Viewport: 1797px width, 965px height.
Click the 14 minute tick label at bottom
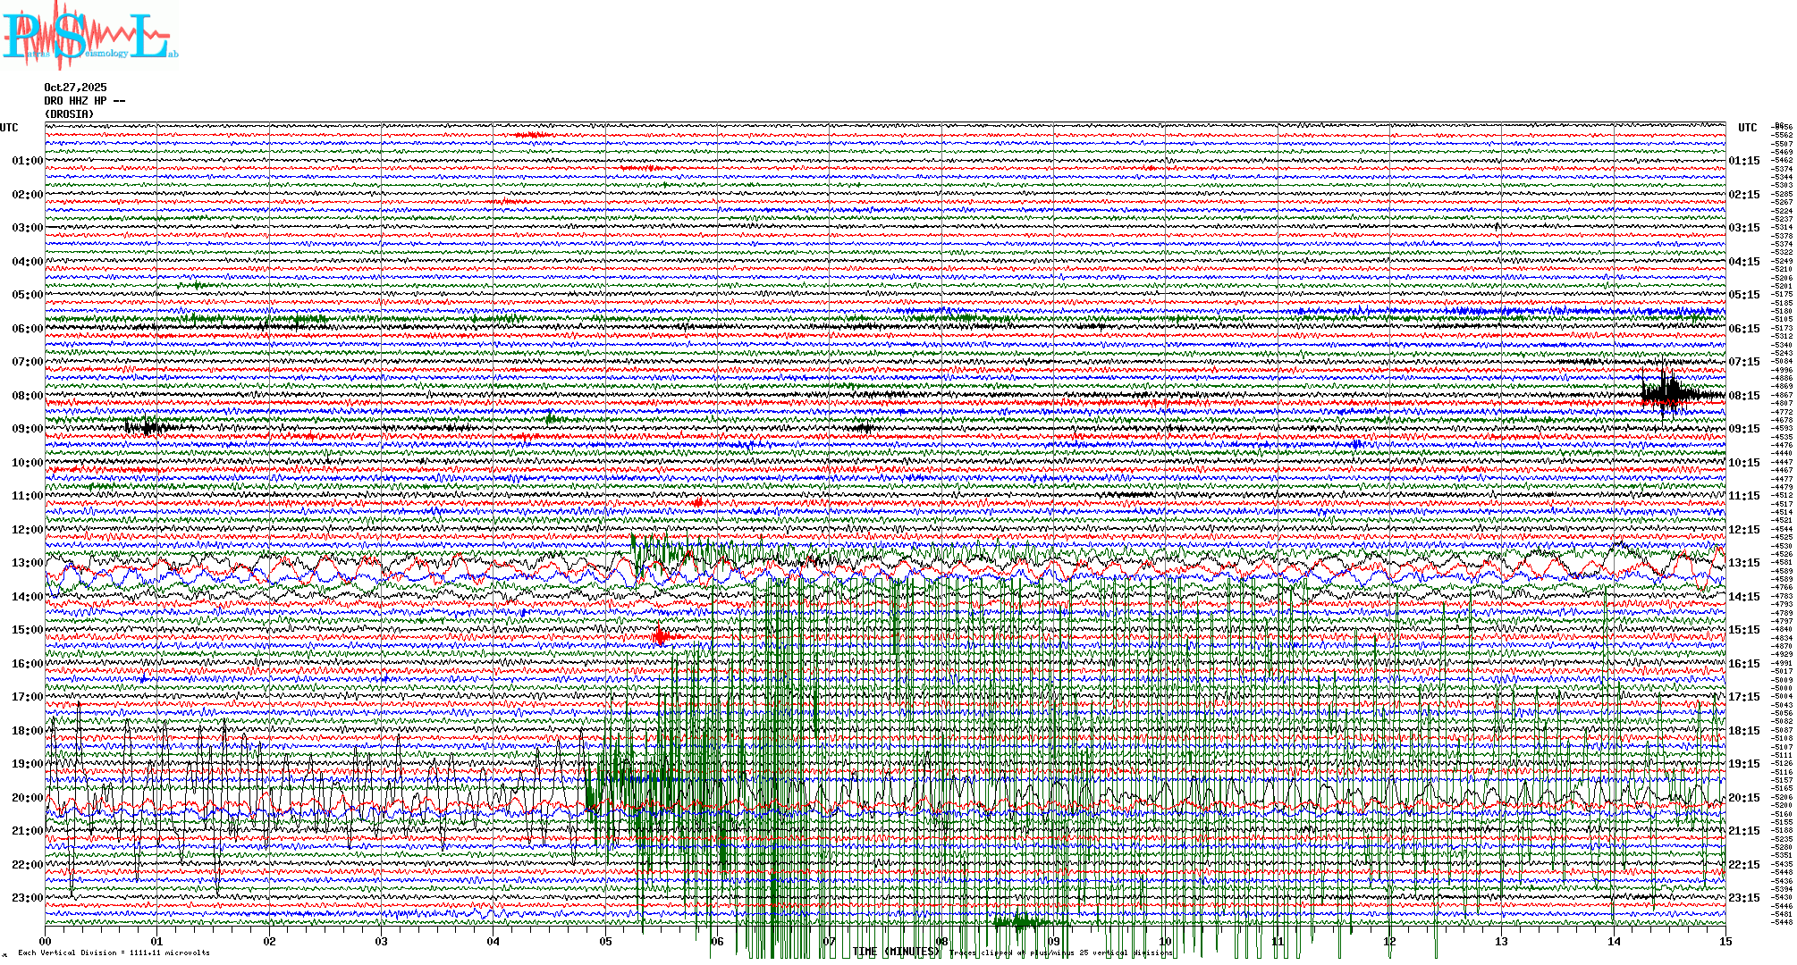click(x=1613, y=941)
